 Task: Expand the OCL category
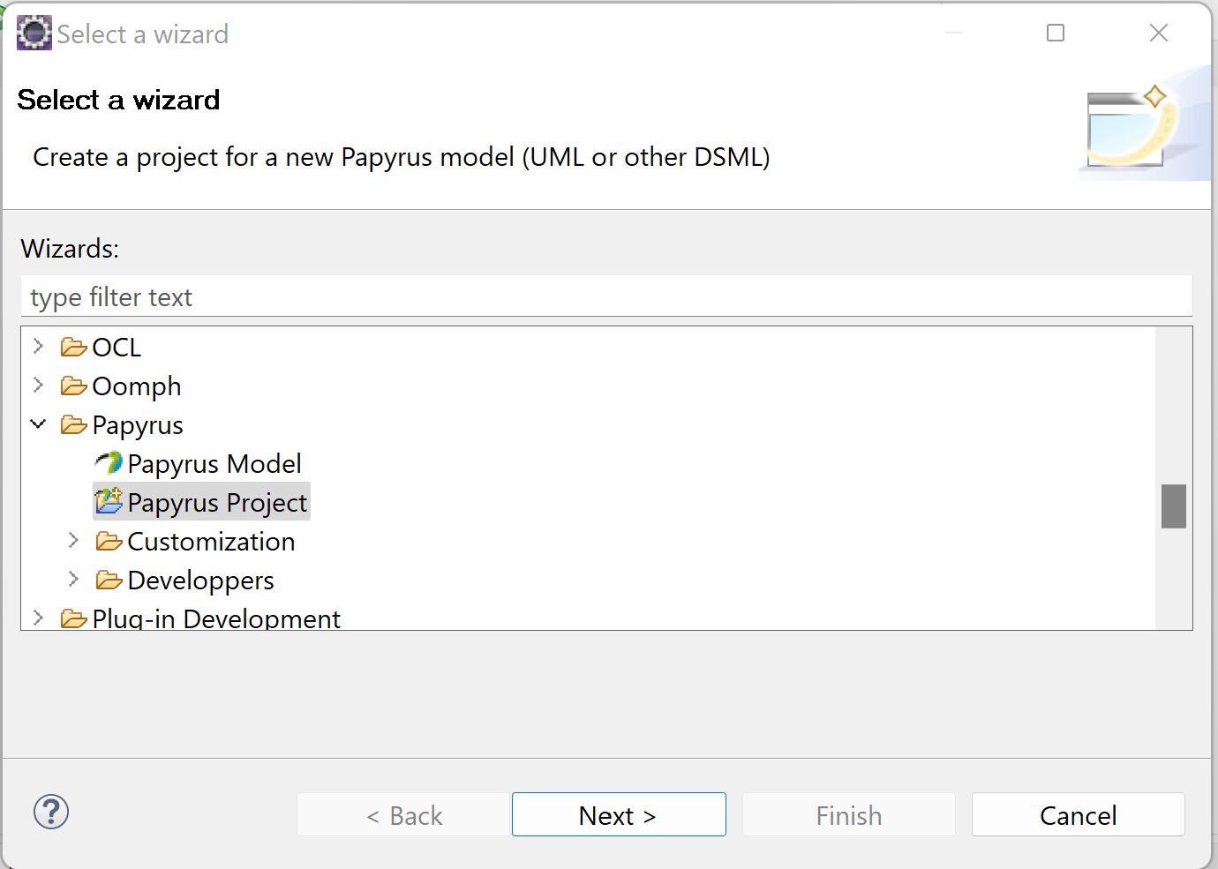coord(38,346)
